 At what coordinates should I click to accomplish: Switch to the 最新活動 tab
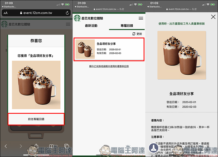pos(91,26)
